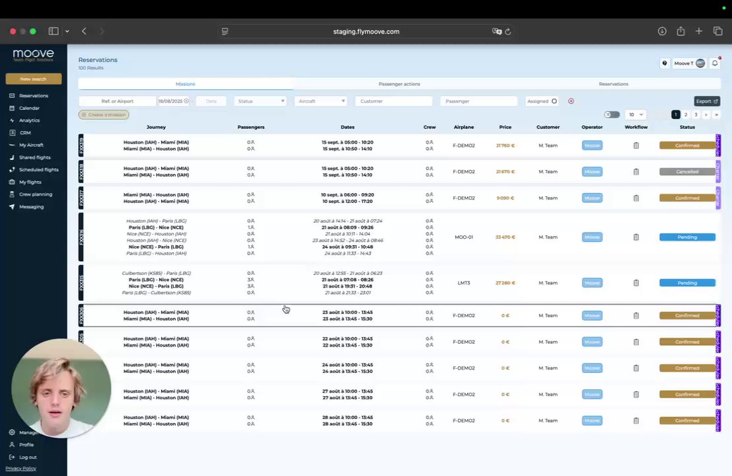Click the Cancelled status badge
The image size is (732, 476).
[687, 172]
